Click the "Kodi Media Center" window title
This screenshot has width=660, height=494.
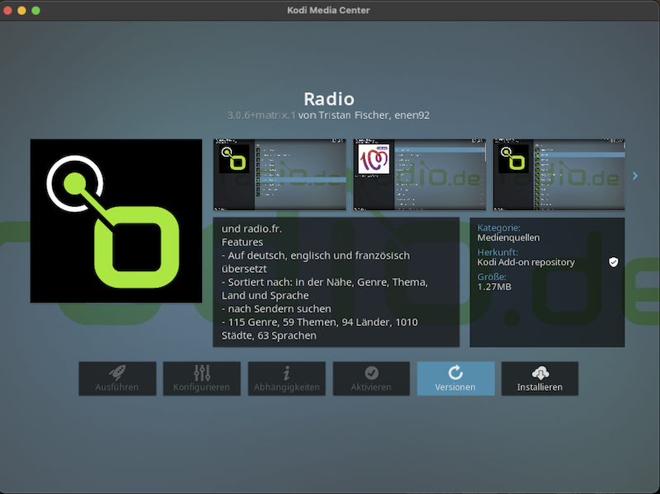pyautogui.click(x=328, y=10)
